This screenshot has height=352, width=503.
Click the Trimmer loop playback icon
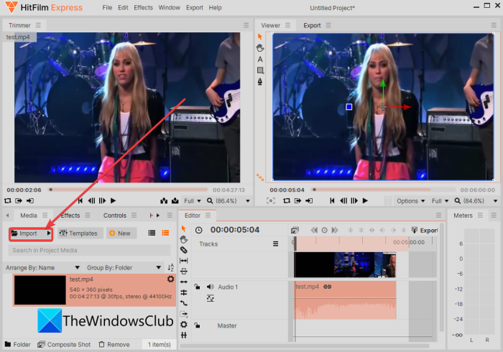tap(8, 200)
